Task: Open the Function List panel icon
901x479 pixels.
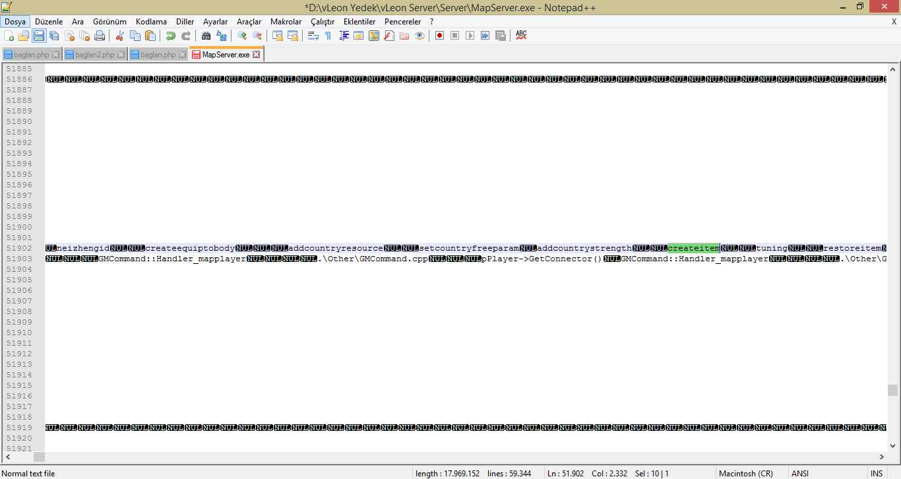Action: coord(389,36)
